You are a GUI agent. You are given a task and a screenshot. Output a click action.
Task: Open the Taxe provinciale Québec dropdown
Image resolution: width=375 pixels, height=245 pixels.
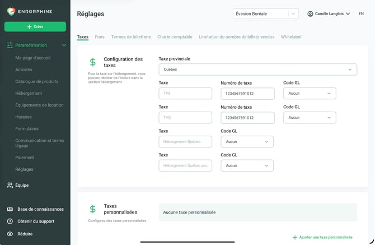(258, 70)
